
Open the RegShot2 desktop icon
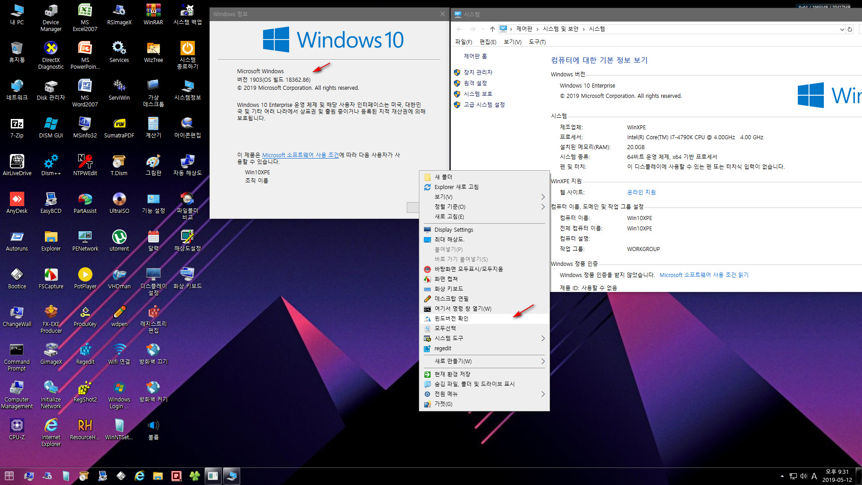[85, 392]
